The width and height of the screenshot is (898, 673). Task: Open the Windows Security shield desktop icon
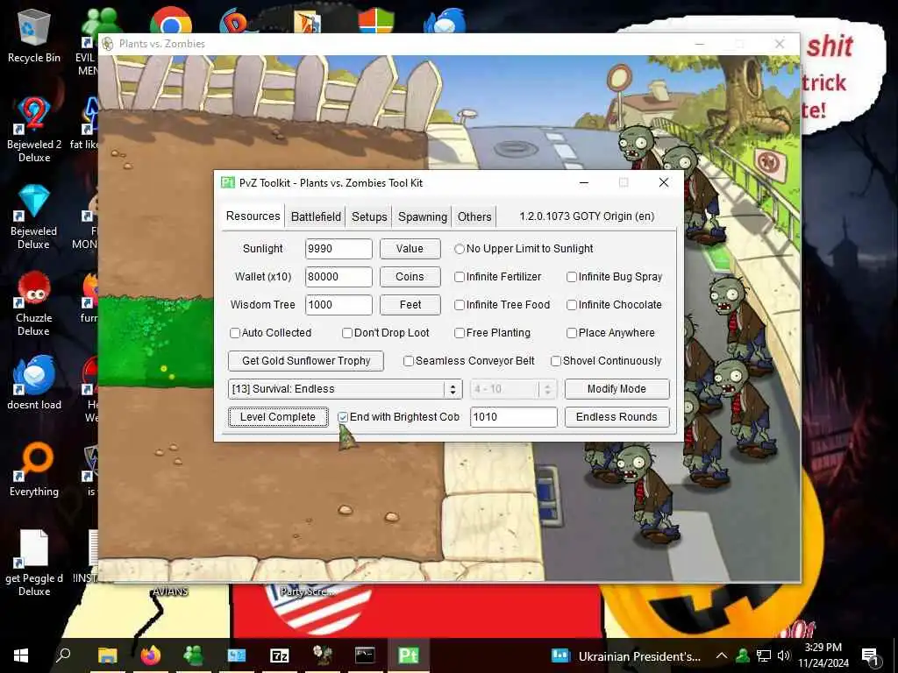point(375,21)
